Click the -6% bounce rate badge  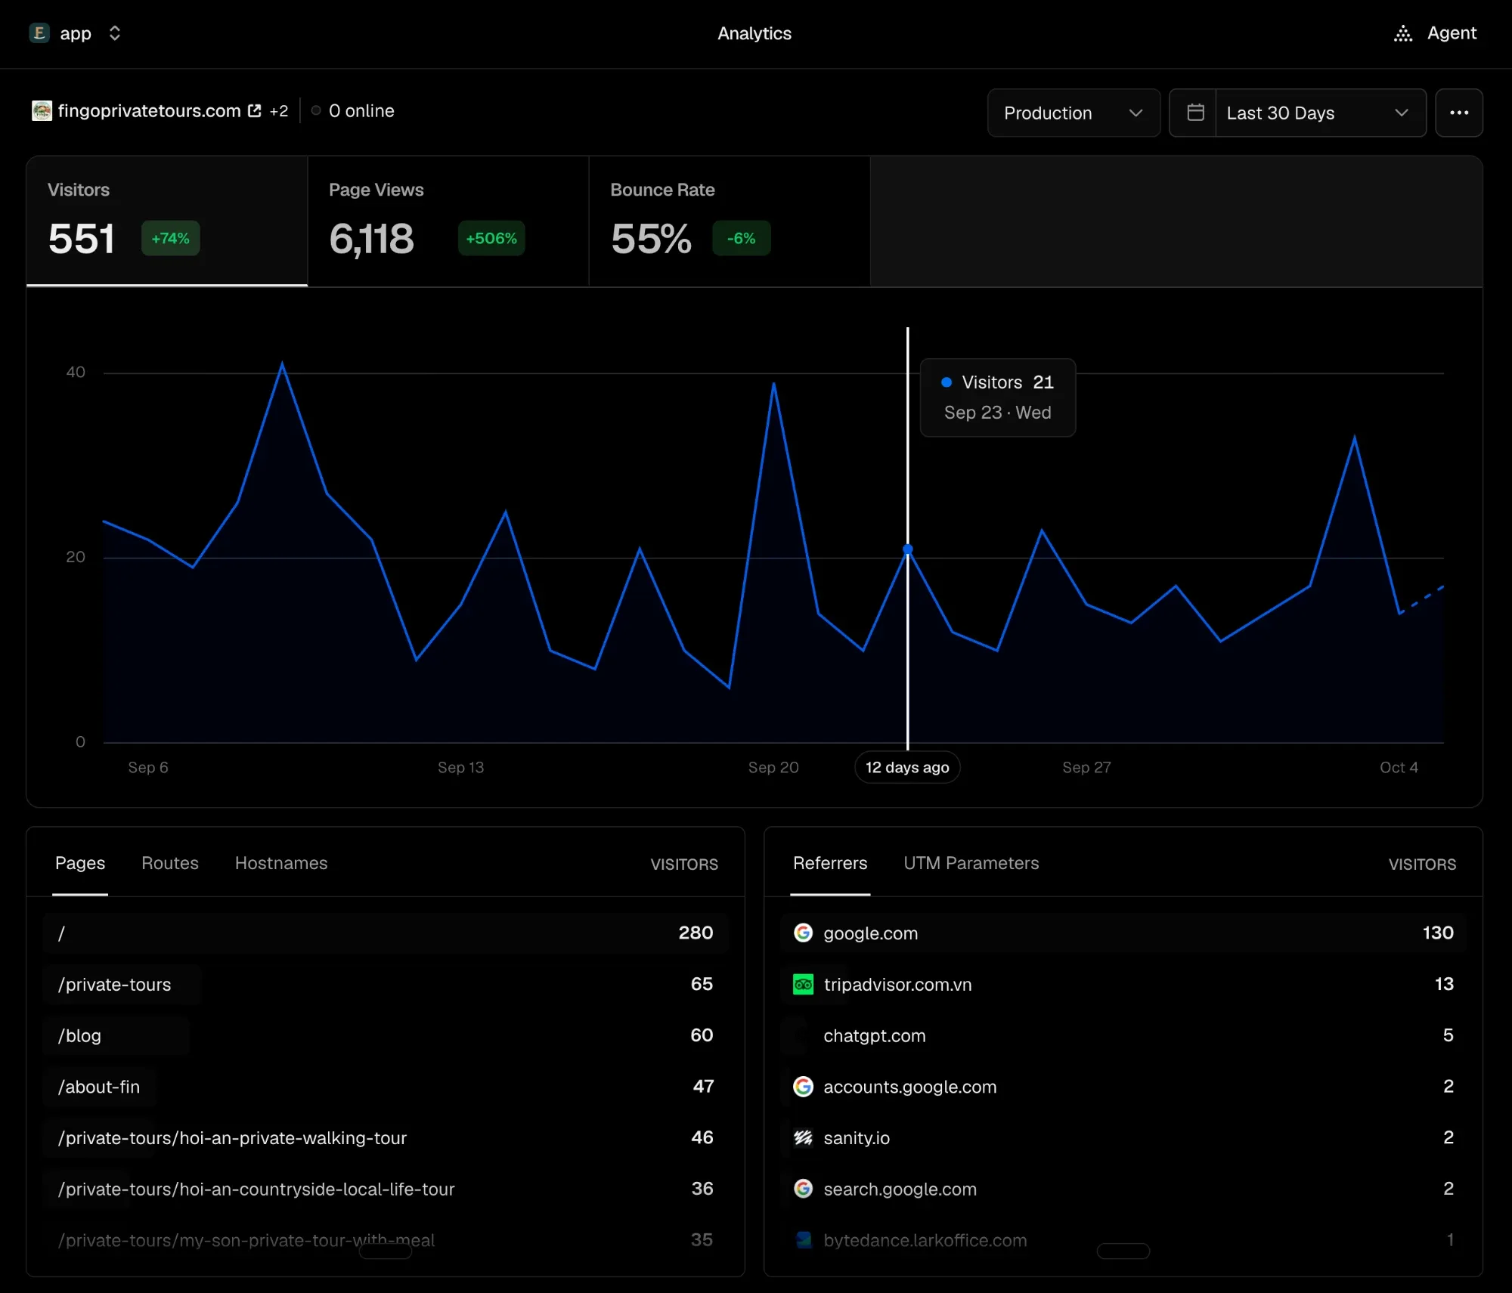742,238
